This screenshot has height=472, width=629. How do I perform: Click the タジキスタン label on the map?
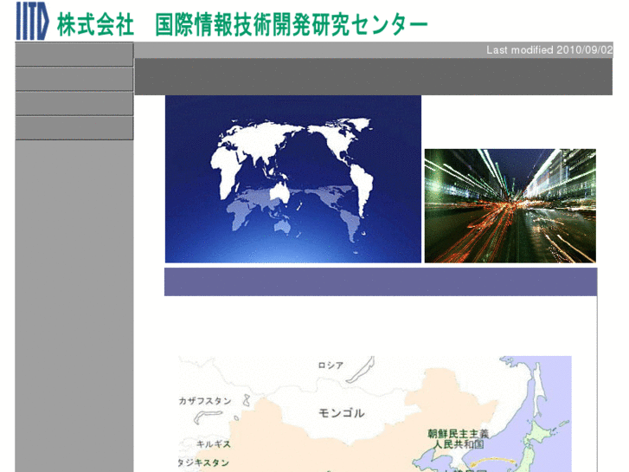203,462
